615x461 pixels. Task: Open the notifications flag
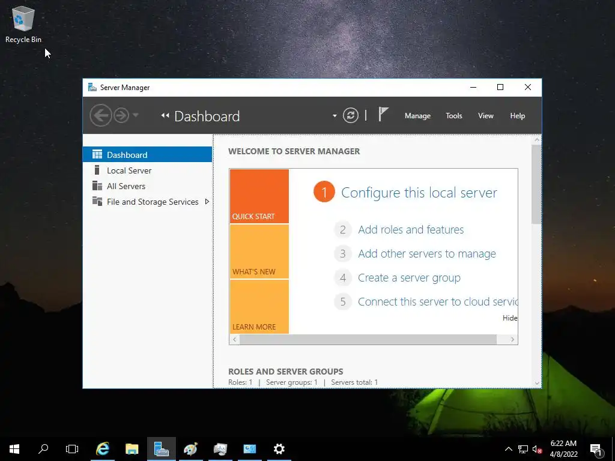(x=383, y=115)
